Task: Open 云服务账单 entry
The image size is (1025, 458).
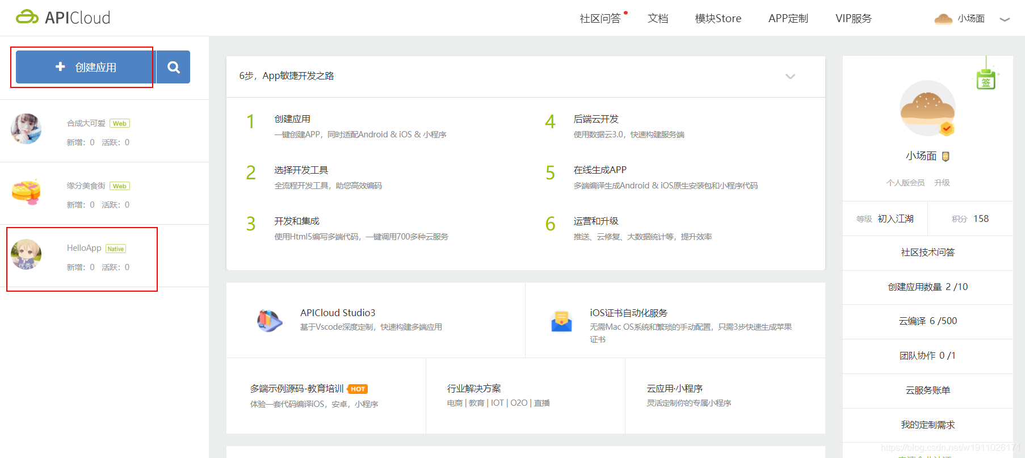Action: 928,390
